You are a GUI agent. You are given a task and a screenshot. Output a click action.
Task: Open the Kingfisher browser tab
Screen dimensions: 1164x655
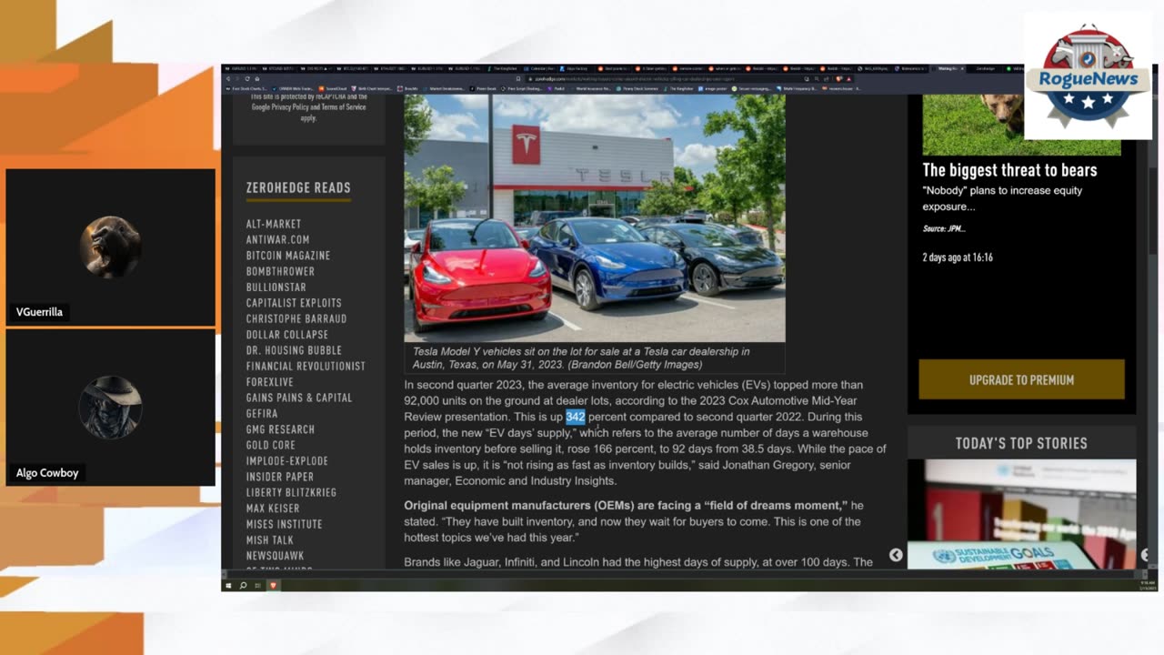[x=503, y=68]
